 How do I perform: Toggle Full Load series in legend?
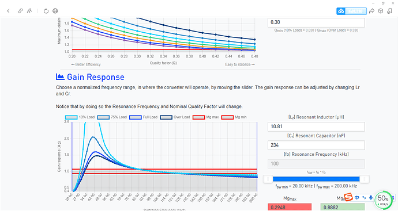coord(144,117)
